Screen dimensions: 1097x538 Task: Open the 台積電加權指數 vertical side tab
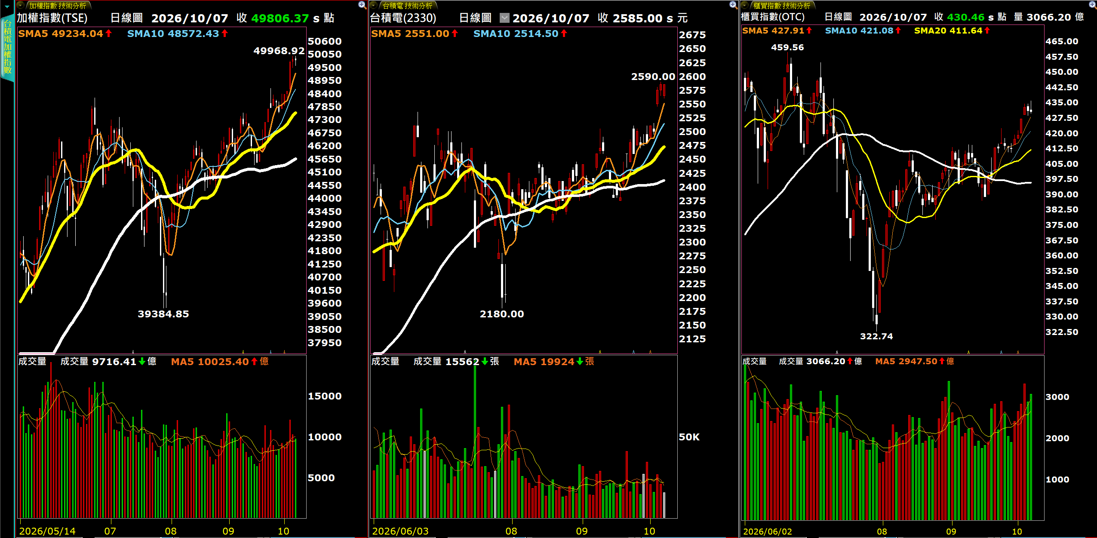point(7,47)
